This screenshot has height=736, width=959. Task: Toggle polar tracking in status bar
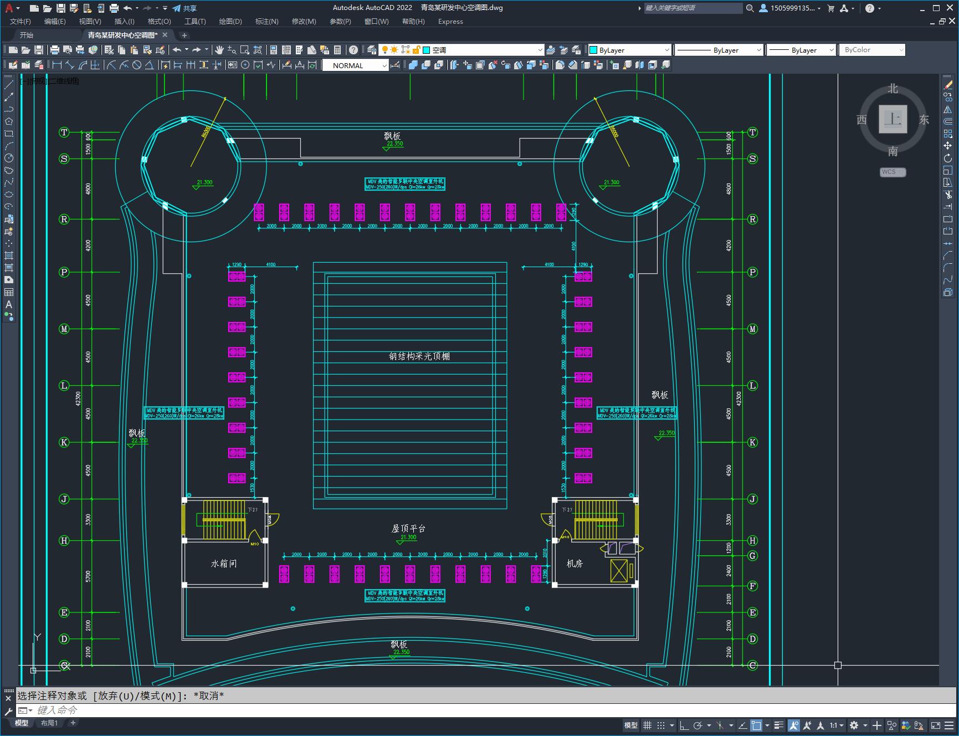698,725
